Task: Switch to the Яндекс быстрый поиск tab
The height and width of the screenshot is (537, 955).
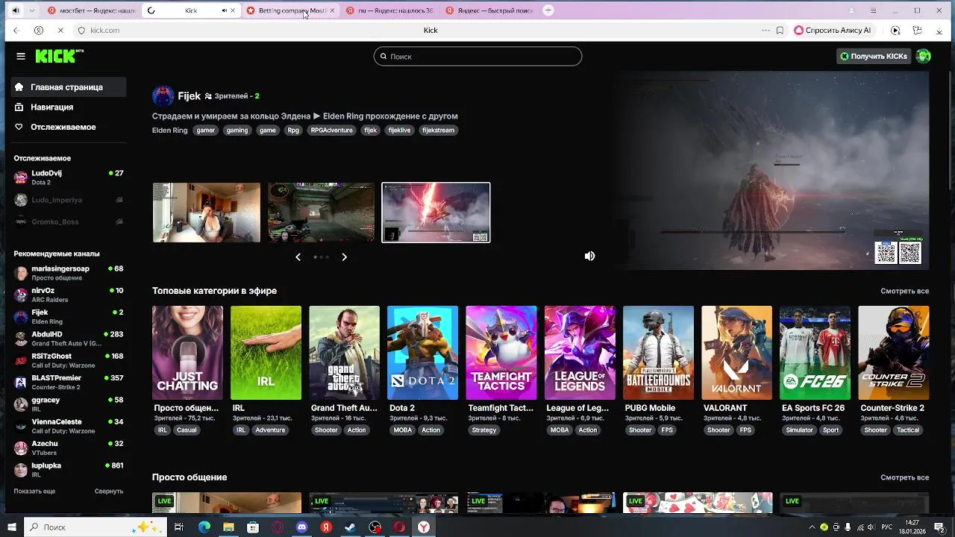Action: pos(490,10)
